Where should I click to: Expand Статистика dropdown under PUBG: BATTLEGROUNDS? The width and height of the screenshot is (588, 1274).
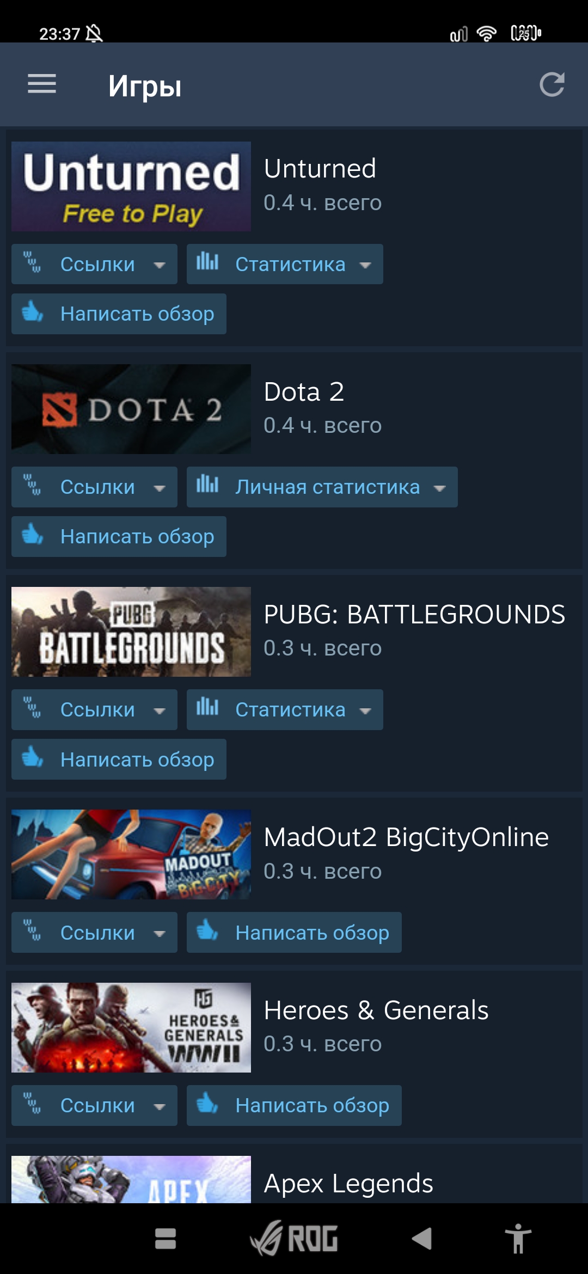pyautogui.click(x=285, y=709)
